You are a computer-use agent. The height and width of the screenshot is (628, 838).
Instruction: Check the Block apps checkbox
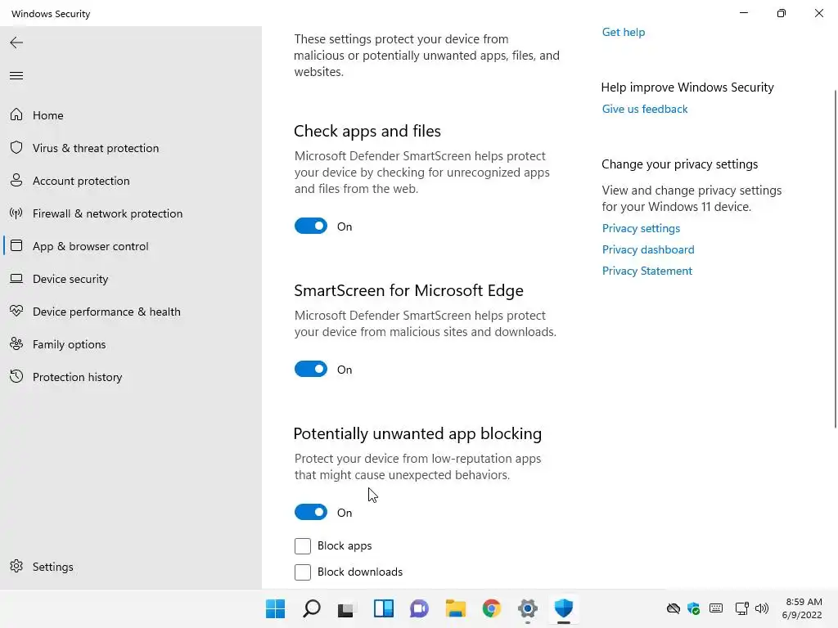303,545
